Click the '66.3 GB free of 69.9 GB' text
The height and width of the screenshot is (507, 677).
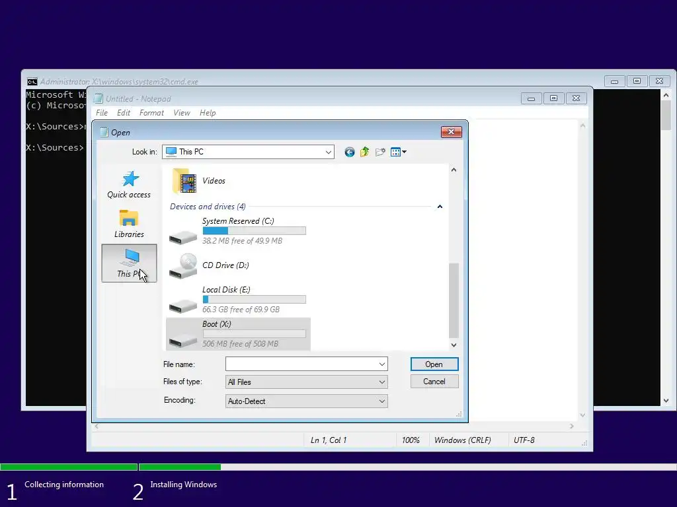tap(241, 310)
